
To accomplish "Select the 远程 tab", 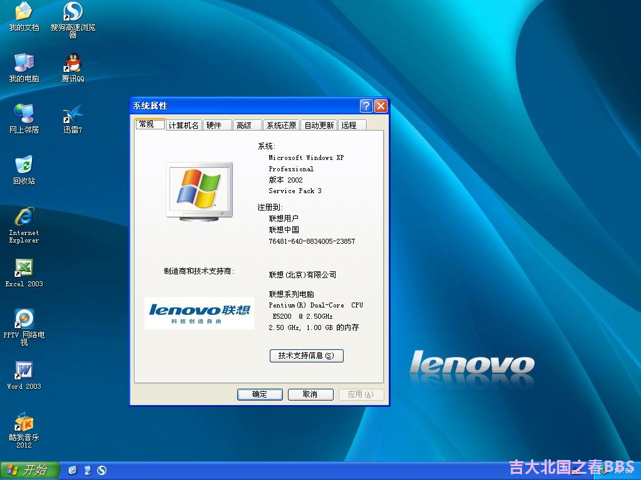I will point(352,125).
